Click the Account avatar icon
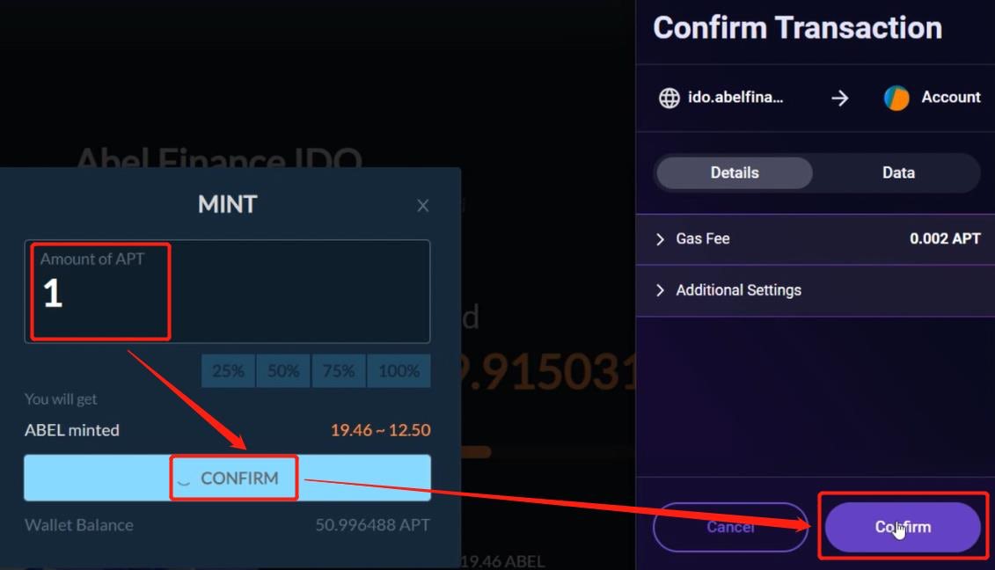Screen dimensions: 995x570 (x=896, y=98)
